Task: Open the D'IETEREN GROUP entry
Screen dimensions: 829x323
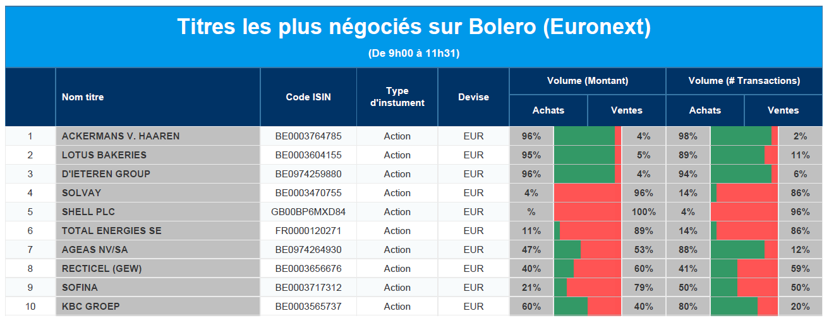Action: click(x=106, y=174)
